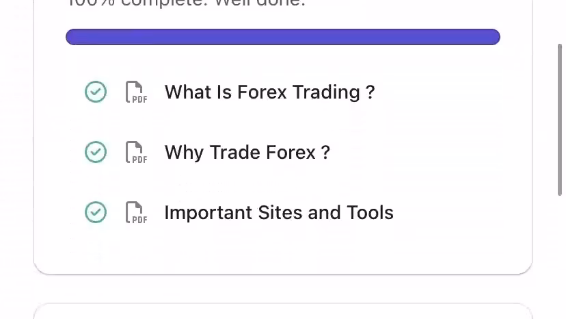Click the middle of the purple progress bar
Viewport: 566px width, 319px height.
pos(283,37)
